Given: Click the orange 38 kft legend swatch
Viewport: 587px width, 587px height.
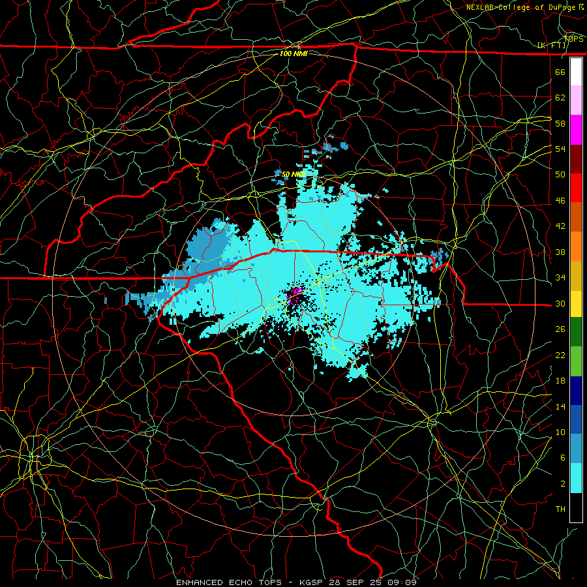Looking at the screenshot, I should (576, 247).
